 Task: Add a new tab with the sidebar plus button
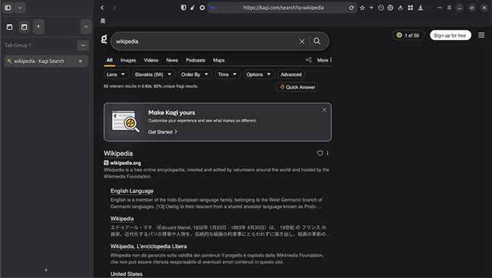pos(38,27)
